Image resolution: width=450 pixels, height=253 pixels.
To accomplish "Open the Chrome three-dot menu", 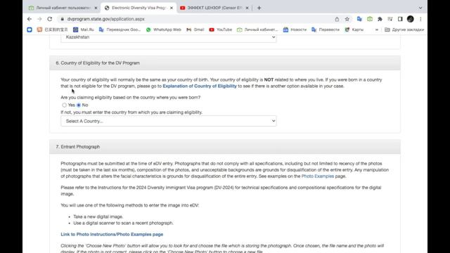I will coord(420,19).
